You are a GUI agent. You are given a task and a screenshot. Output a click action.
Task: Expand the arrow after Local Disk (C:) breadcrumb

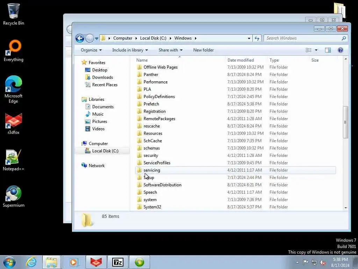pos(170,38)
